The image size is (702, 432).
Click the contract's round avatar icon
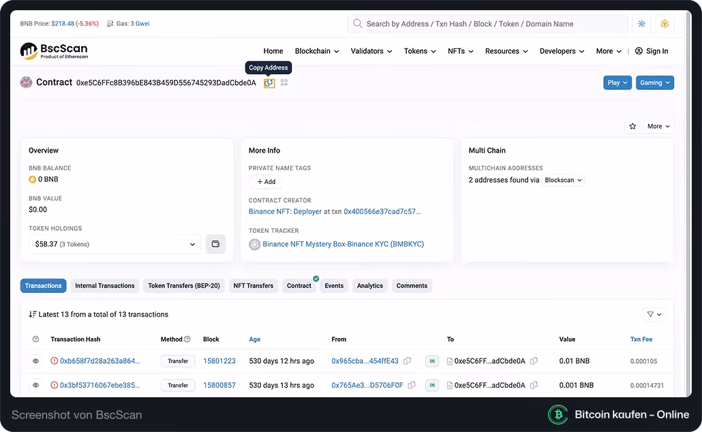(x=27, y=82)
